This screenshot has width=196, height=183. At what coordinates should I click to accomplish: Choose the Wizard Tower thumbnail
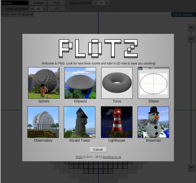[x=79, y=122]
